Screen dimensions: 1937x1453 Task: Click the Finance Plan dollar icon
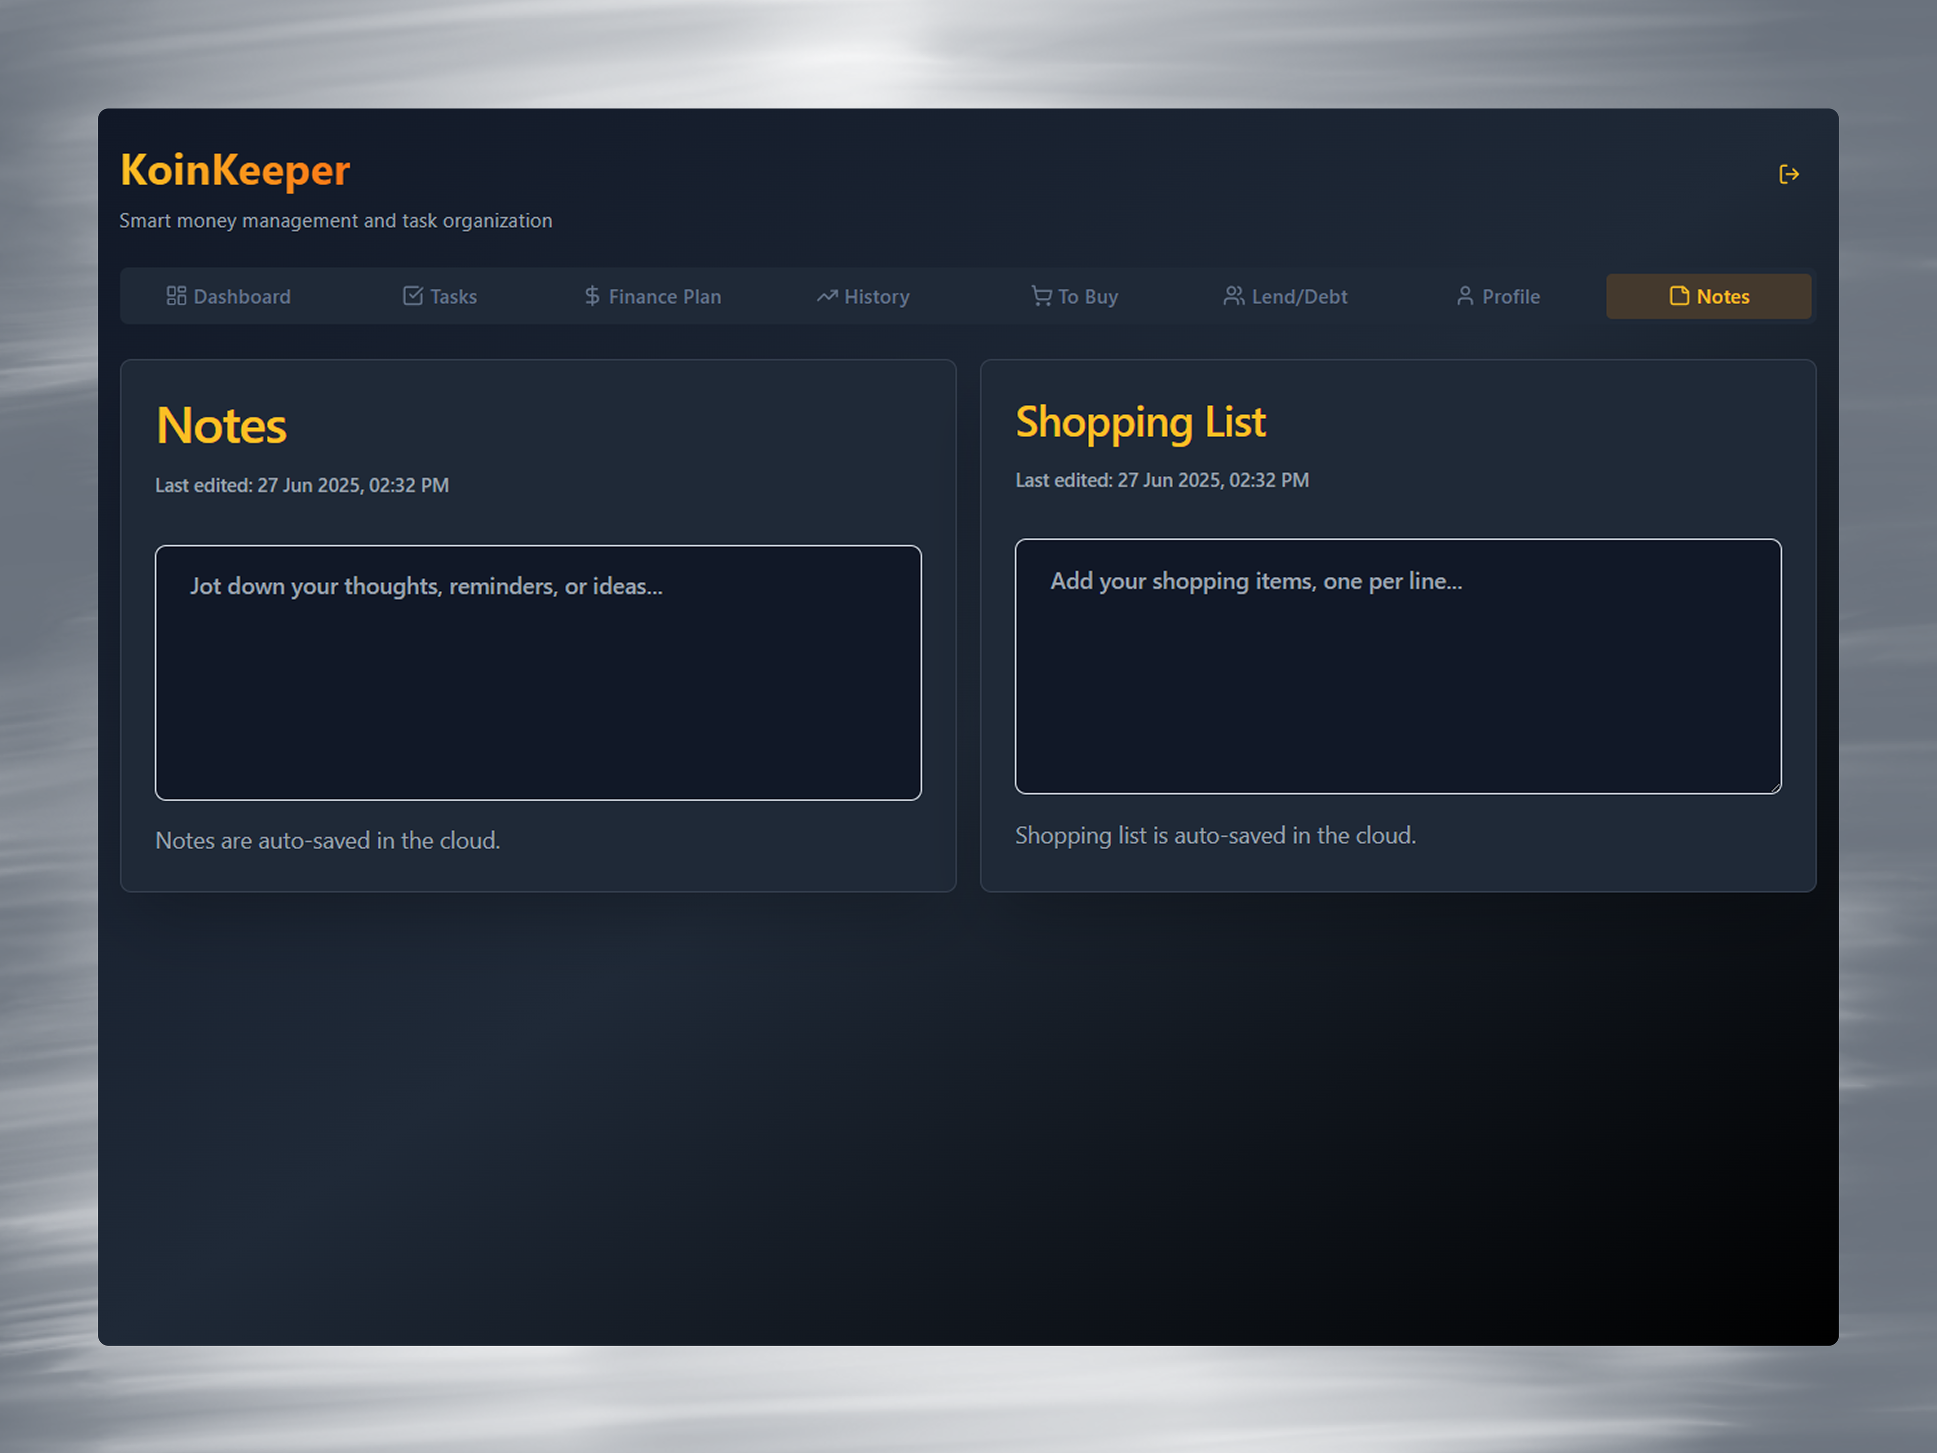point(592,296)
